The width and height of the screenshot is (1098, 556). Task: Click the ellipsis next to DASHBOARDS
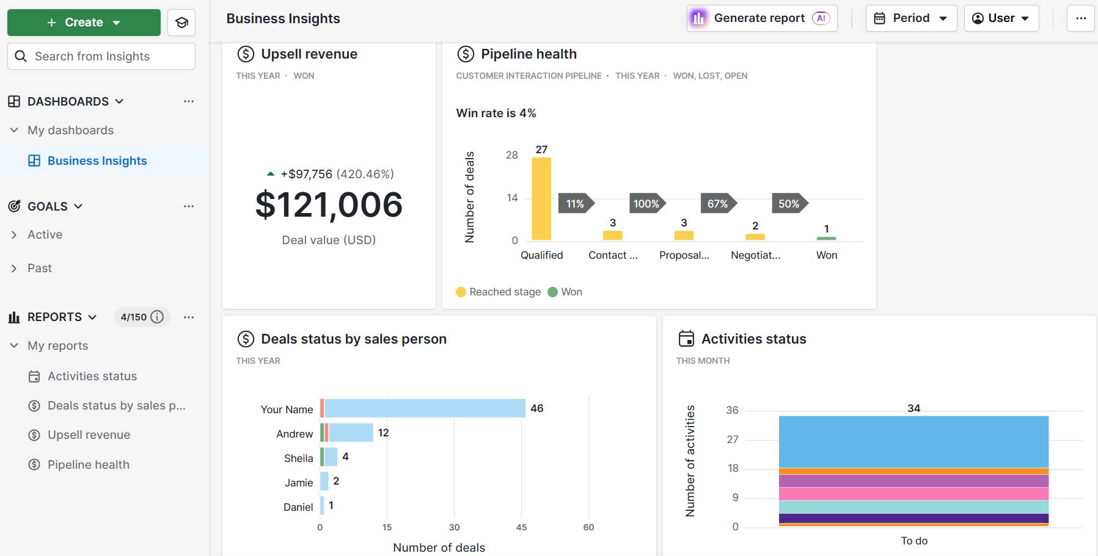pyautogui.click(x=189, y=101)
